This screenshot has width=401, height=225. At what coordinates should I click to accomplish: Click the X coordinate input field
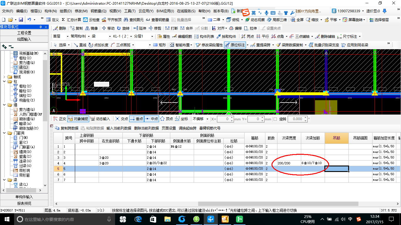(x=226, y=119)
